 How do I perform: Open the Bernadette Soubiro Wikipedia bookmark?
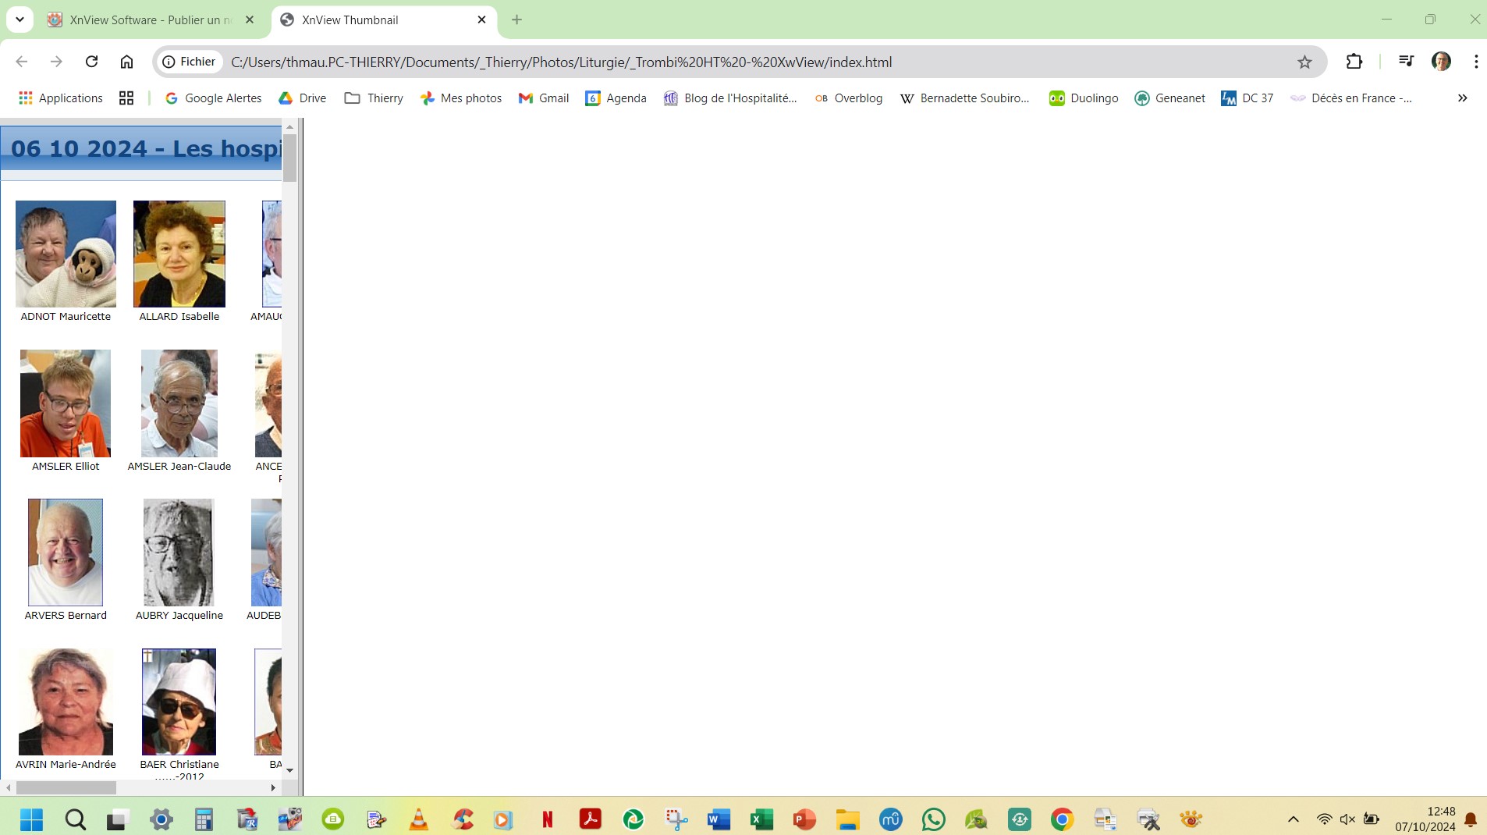click(x=964, y=98)
